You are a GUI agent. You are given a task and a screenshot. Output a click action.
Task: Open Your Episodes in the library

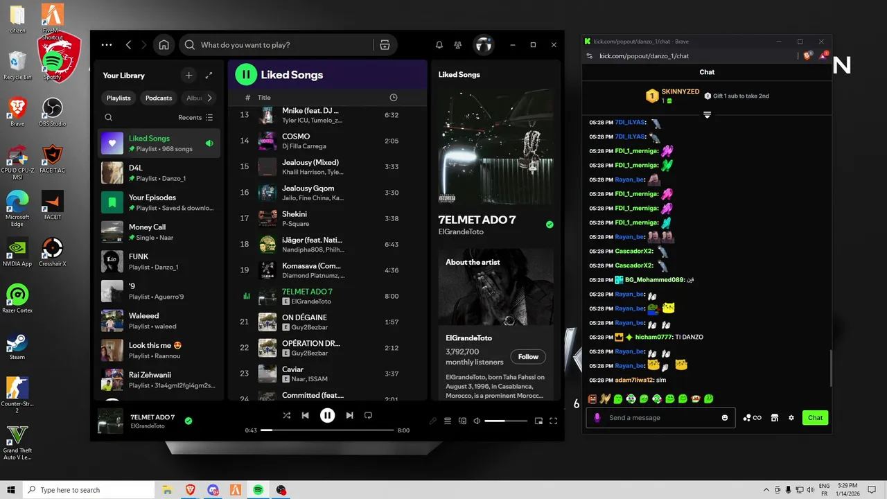159,202
